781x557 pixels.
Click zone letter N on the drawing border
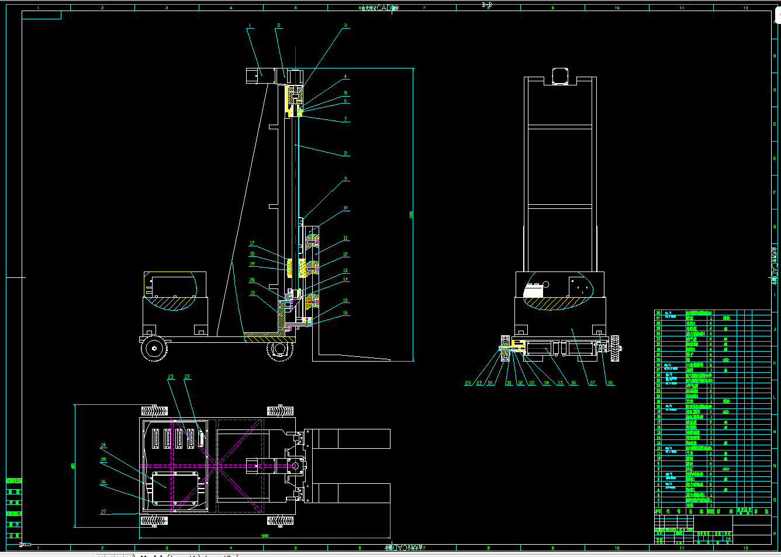(775, 466)
